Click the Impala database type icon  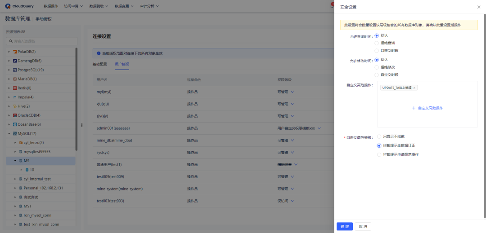click(14, 97)
